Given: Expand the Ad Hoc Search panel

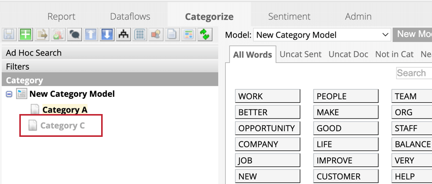Looking at the screenshot, I should (x=110, y=53).
